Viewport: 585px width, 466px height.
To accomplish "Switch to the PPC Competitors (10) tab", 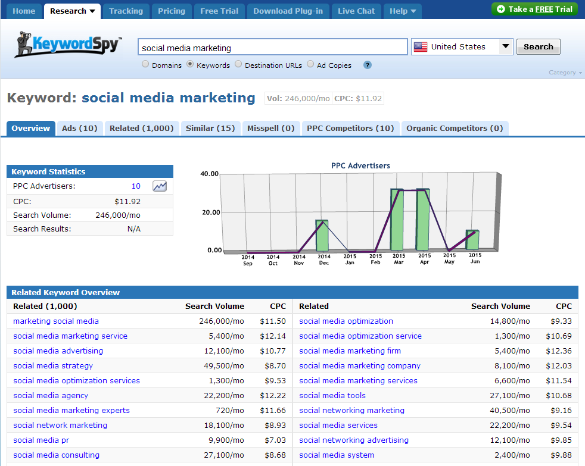I will tap(350, 129).
